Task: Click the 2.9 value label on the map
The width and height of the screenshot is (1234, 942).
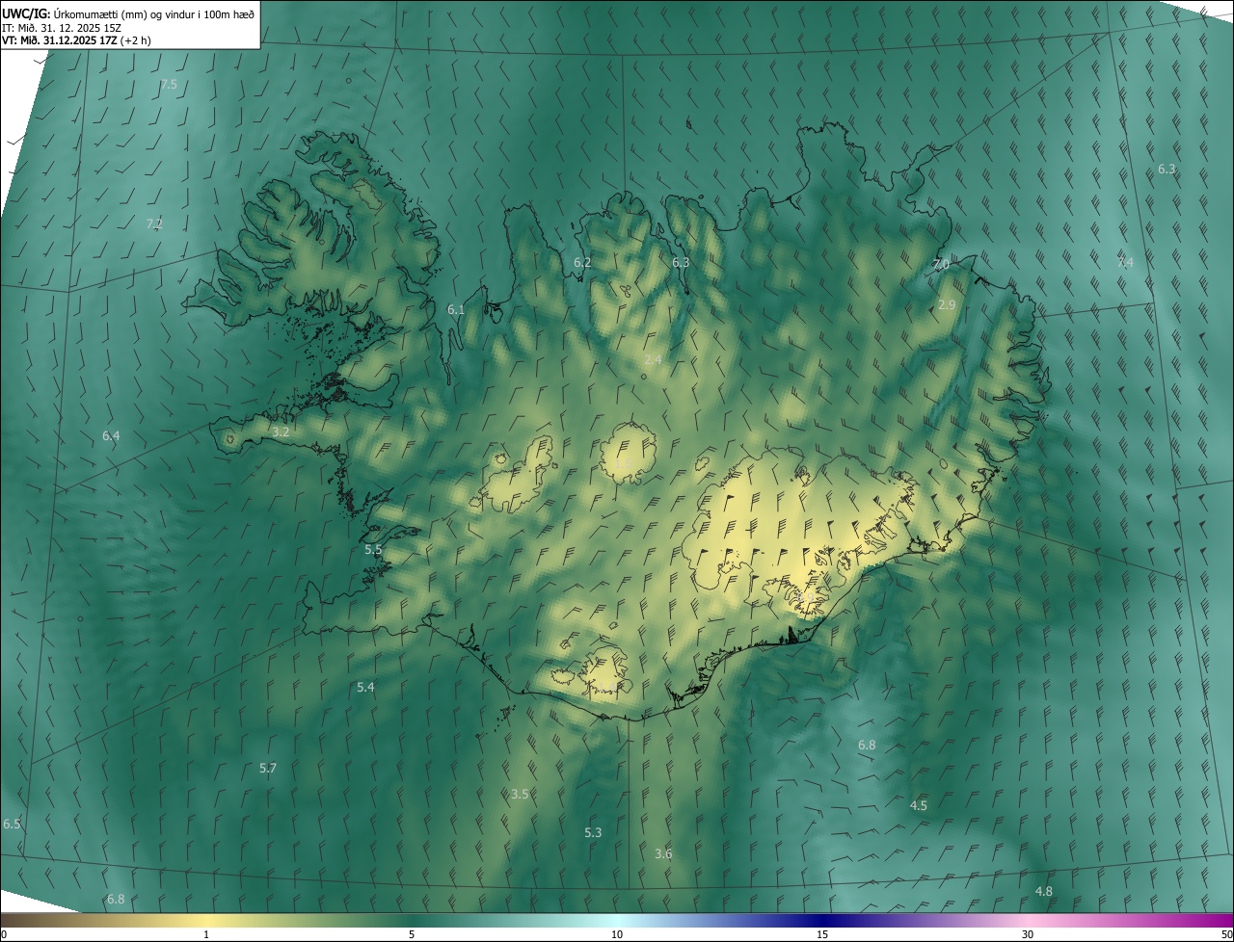Action: click(x=947, y=304)
